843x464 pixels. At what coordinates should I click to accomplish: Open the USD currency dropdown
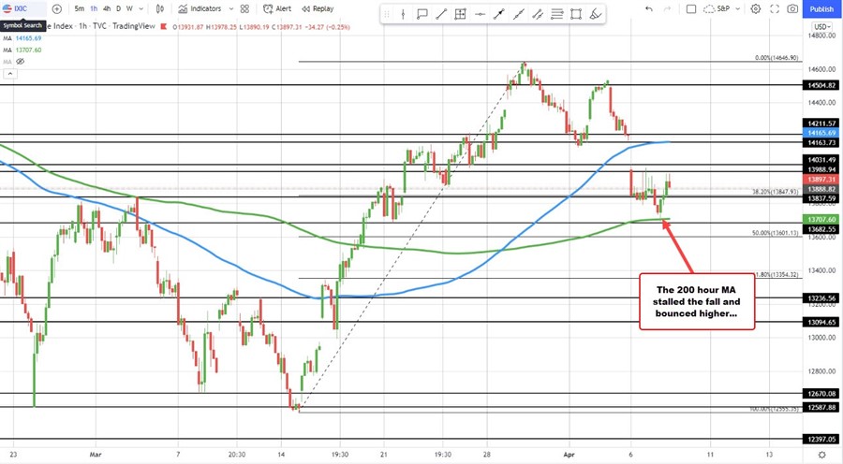pos(821,26)
